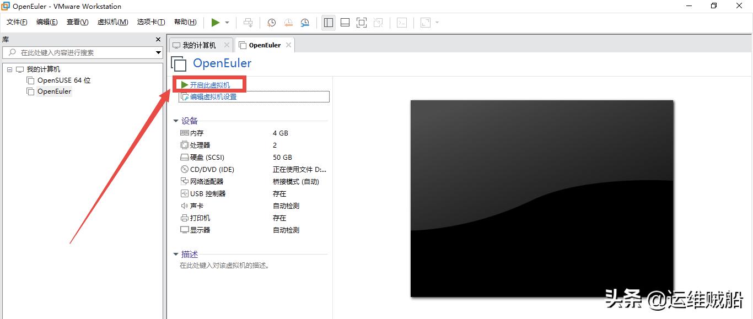Click the console view toolbar icon
The height and width of the screenshot is (319, 753).
pos(402,23)
